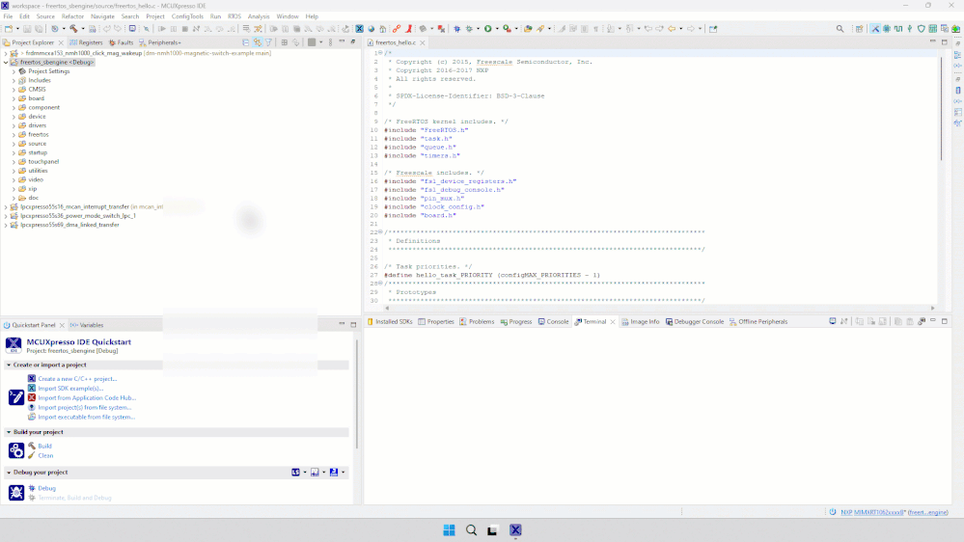Click the MCUXpresso X icon in toolbar
Viewport: 964px width, 542px height.
(x=360, y=29)
